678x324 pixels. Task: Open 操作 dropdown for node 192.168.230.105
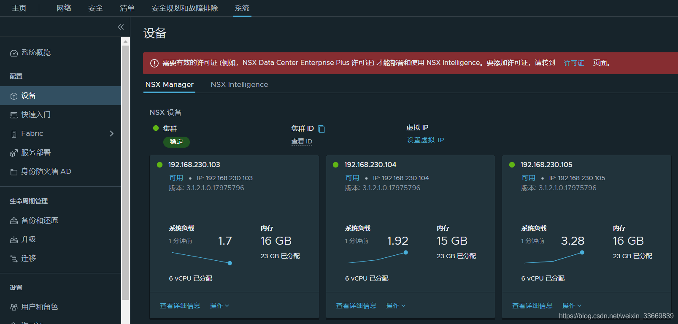[x=572, y=306]
